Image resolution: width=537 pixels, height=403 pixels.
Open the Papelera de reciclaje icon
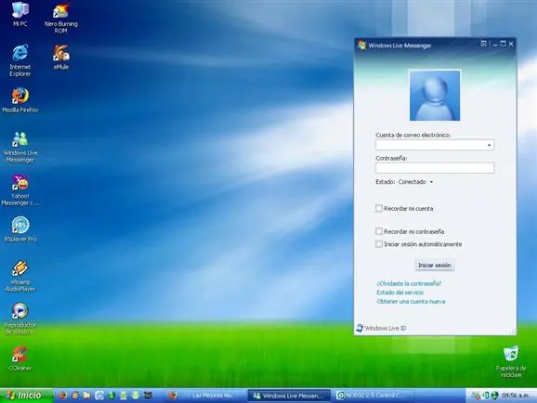(511, 362)
